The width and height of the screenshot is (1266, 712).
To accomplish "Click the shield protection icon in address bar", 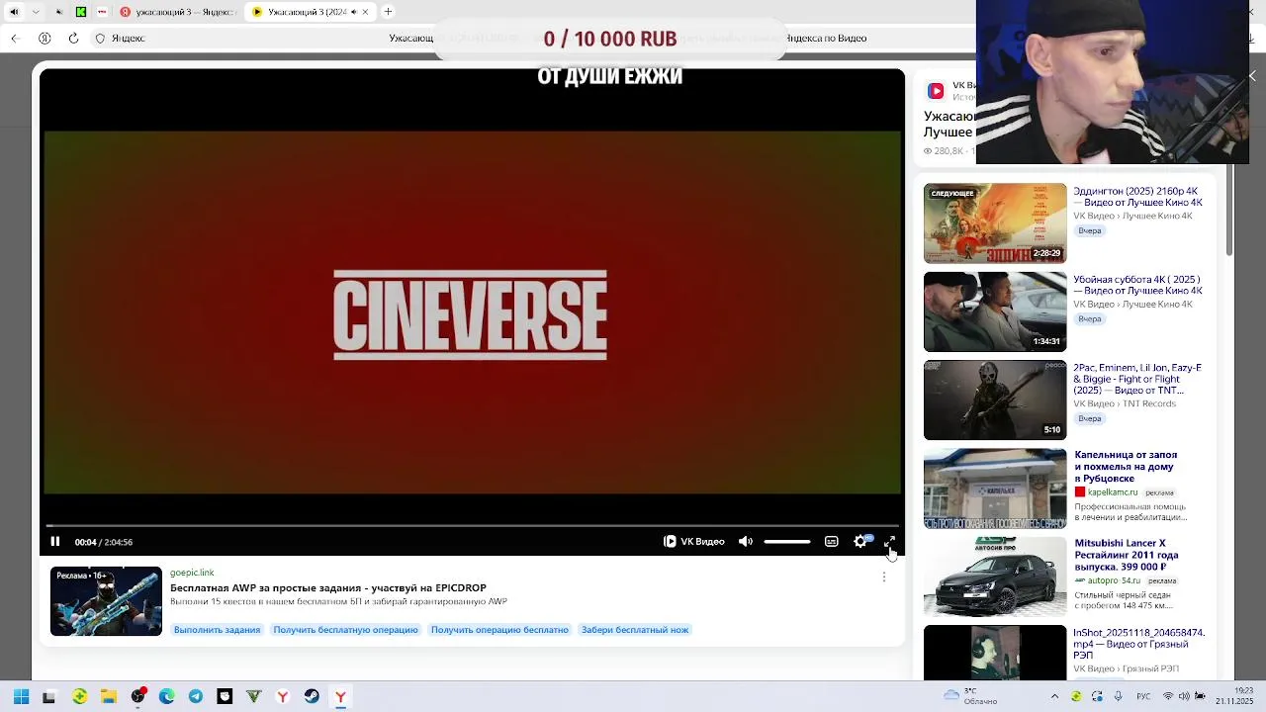I will [x=100, y=39].
